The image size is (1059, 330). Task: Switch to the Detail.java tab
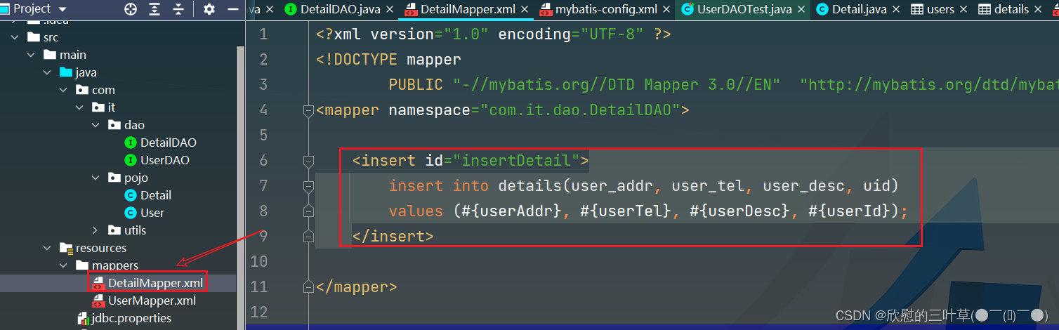tap(859, 10)
